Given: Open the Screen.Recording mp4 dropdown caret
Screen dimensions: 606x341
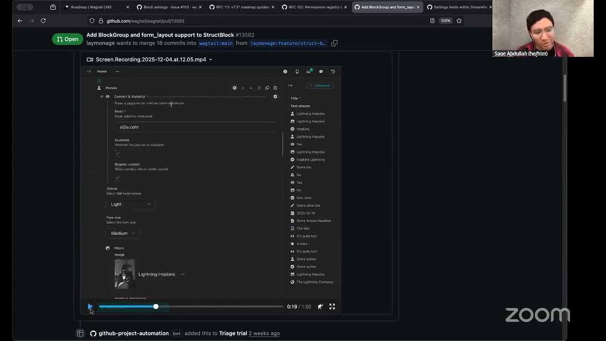Looking at the screenshot, I should click(x=211, y=60).
